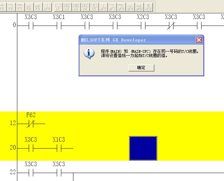Select the X1C3 contact at step 20
This screenshot has height=181, width=224.
pos(59,148)
